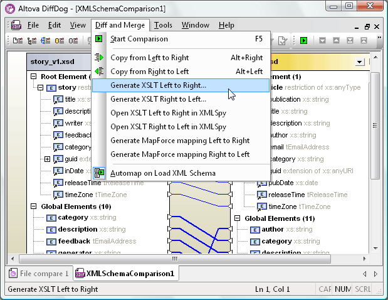Click the element icon beside timeZone on left
This screenshot has width=388, height=300.
tap(58, 195)
